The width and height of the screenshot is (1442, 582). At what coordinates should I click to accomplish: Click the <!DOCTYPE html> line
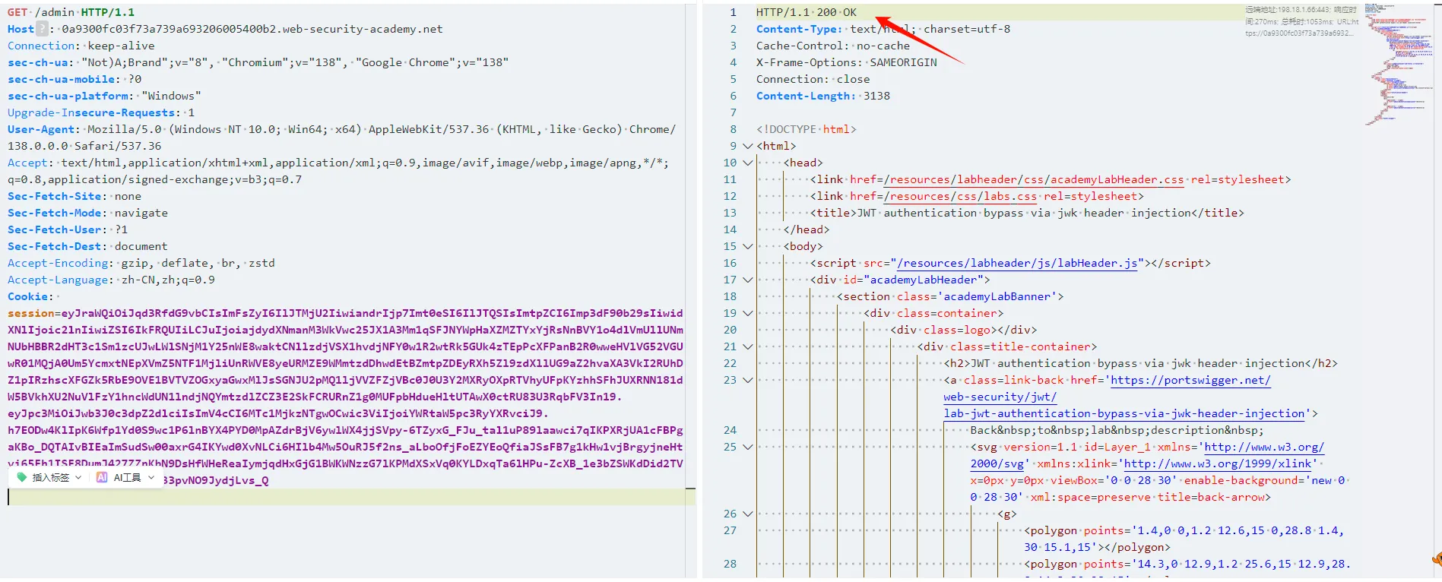806,129
